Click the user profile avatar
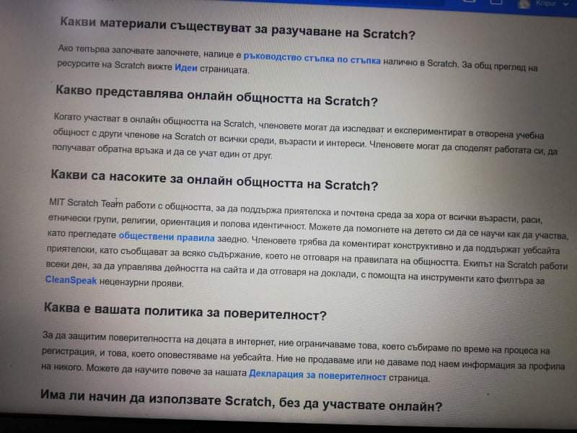The width and height of the screenshot is (577, 433). pyautogui.click(x=524, y=4)
